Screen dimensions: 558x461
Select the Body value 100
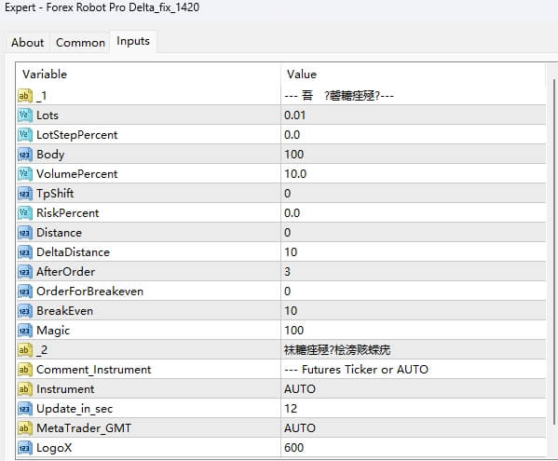pos(294,155)
